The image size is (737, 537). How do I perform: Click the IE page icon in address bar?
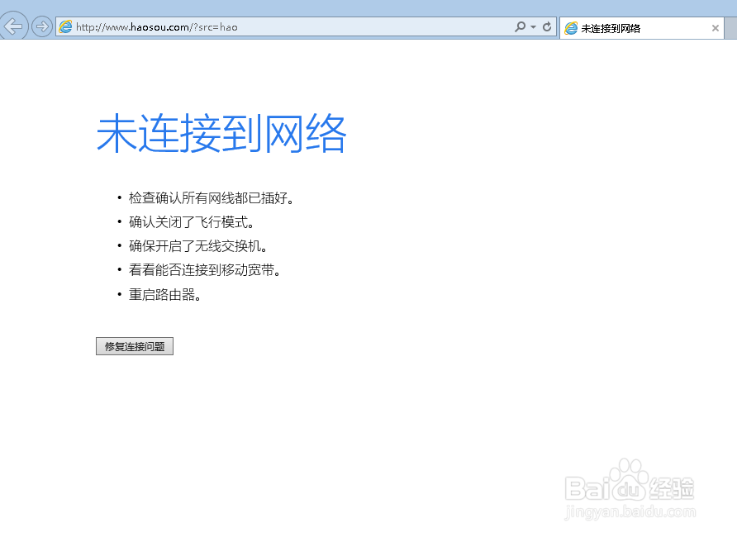[65, 26]
